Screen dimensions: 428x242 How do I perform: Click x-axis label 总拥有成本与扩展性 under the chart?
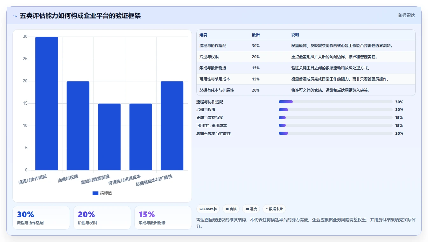click(x=154, y=180)
